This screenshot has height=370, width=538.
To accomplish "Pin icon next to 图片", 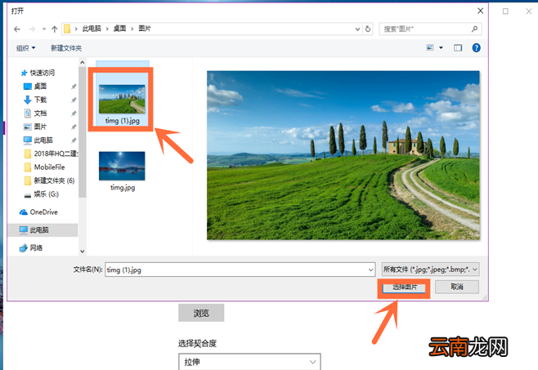I will point(74,127).
